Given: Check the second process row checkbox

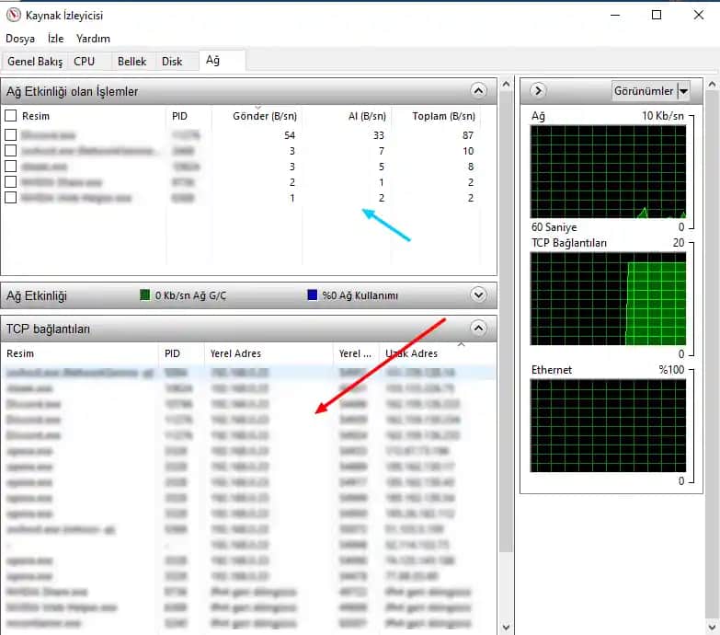Looking at the screenshot, I should [11, 151].
